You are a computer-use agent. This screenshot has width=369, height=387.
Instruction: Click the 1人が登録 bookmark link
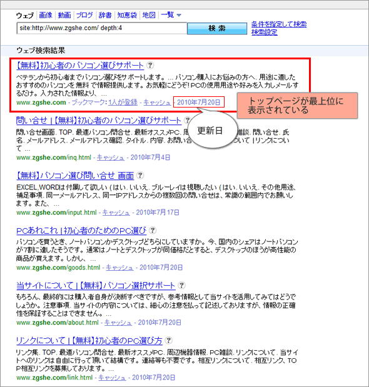[x=123, y=103]
